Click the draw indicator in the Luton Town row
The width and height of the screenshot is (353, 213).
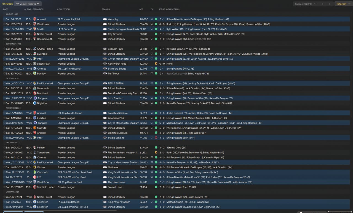(156, 64)
